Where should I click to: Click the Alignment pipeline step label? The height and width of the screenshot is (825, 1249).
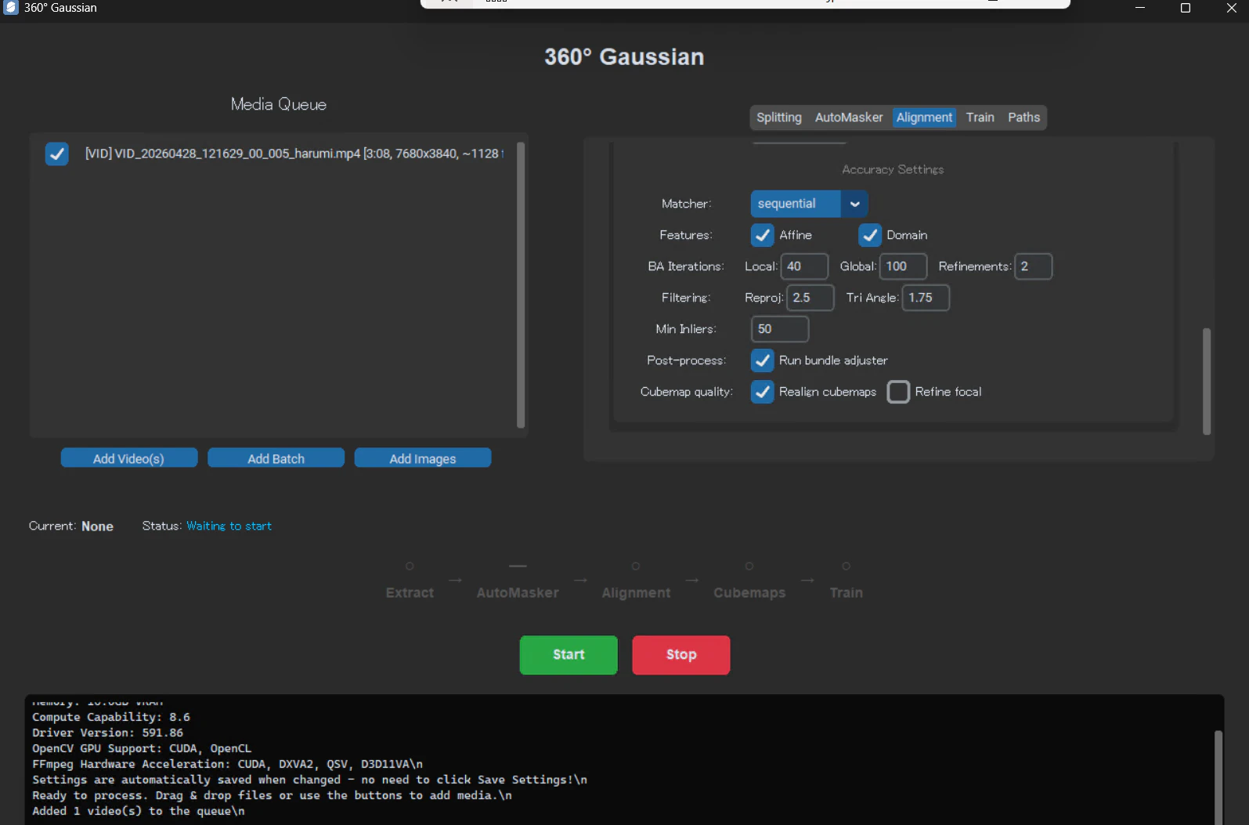[636, 593]
